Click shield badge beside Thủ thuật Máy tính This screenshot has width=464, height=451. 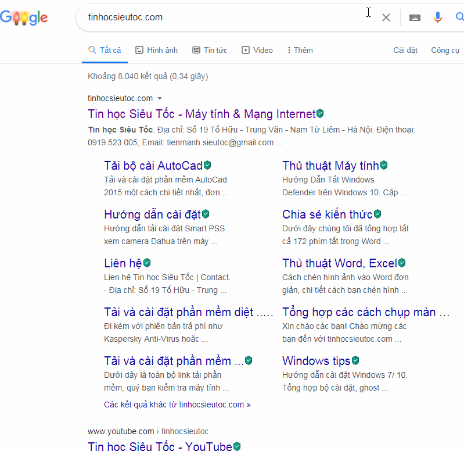384,165
